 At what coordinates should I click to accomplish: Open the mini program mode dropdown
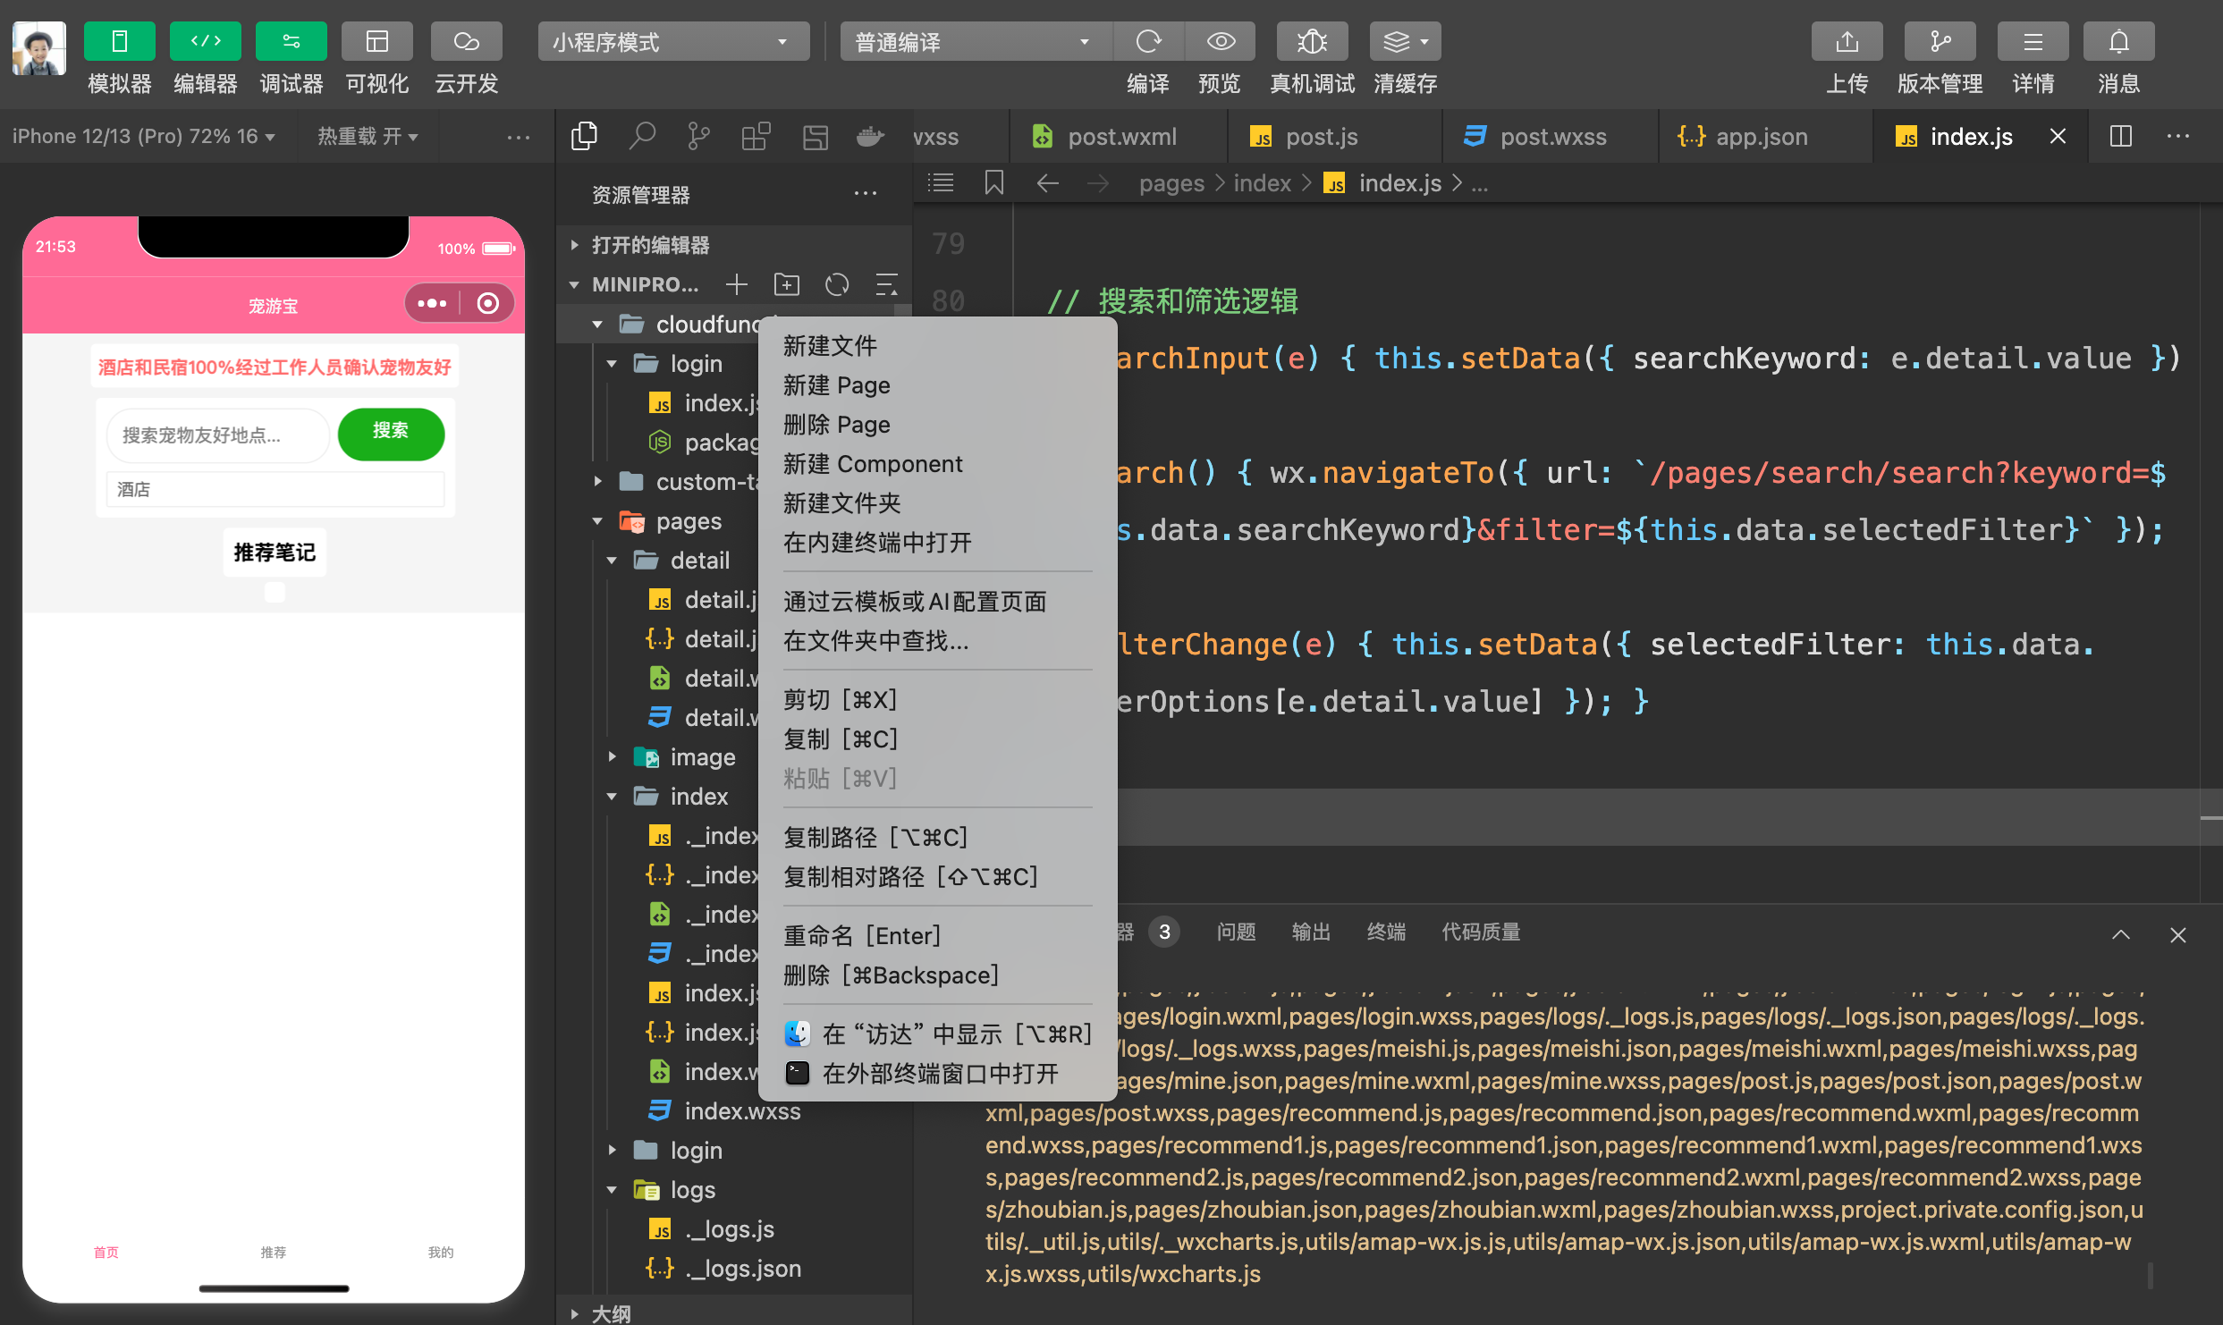[x=672, y=41]
